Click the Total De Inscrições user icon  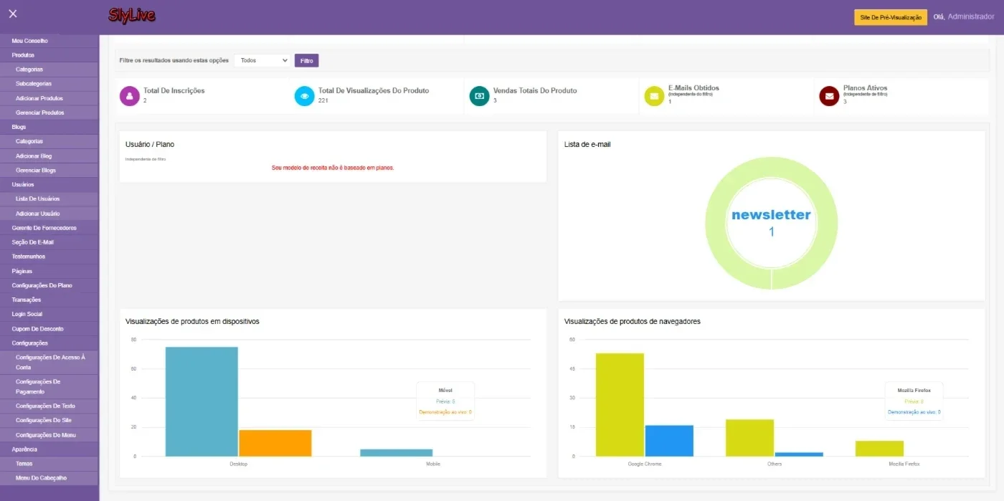pyautogui.click(x=130, y=95)
